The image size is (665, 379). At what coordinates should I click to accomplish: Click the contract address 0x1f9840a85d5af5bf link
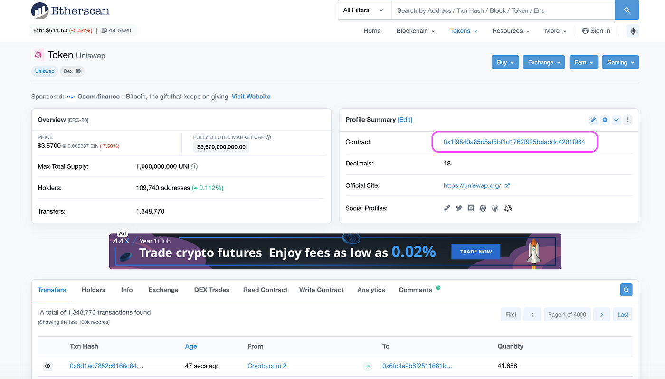(x=514, y=142)
